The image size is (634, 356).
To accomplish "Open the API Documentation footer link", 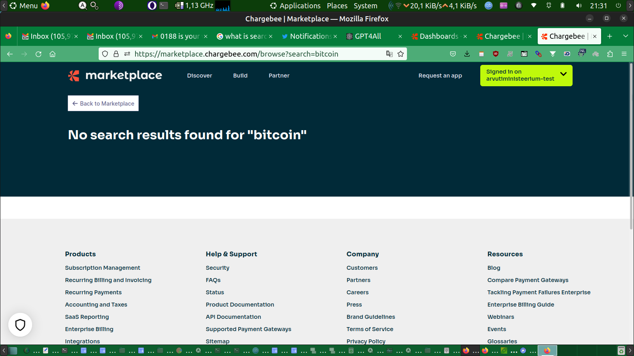I will coord(233,317).
